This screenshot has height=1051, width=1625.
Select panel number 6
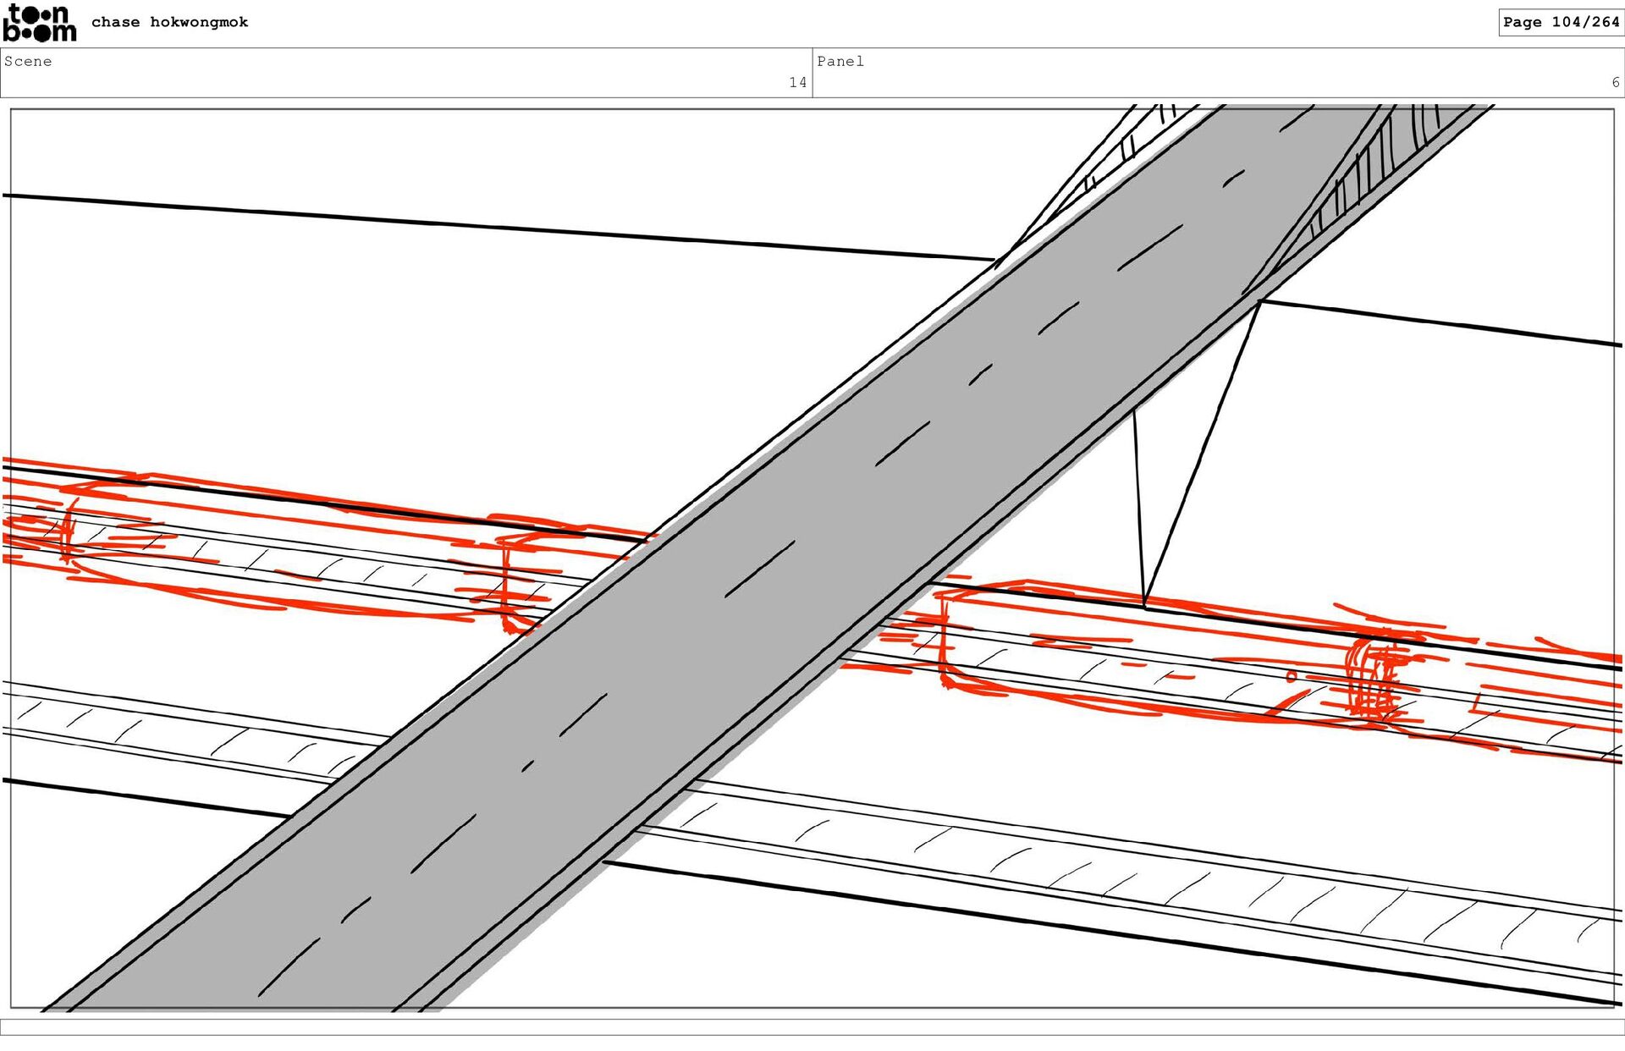1615,82
